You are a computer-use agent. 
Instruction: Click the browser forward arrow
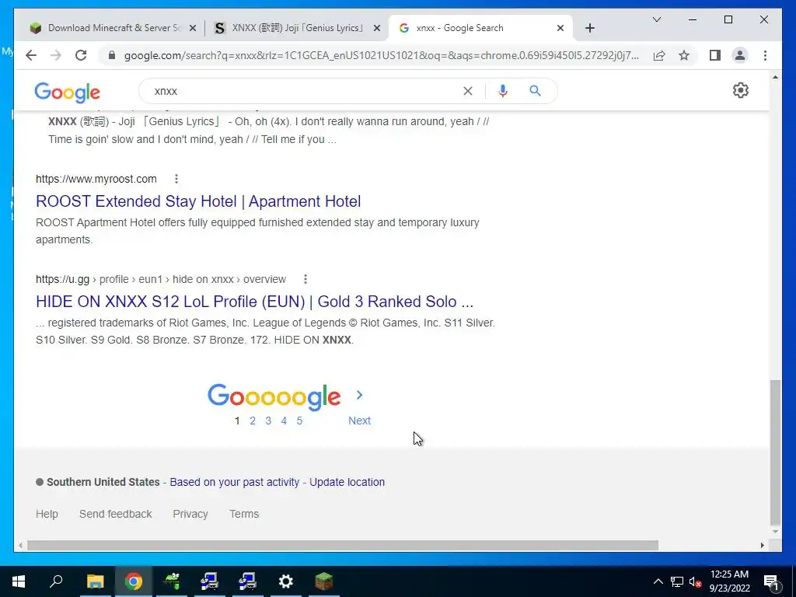tap(55, 55)
